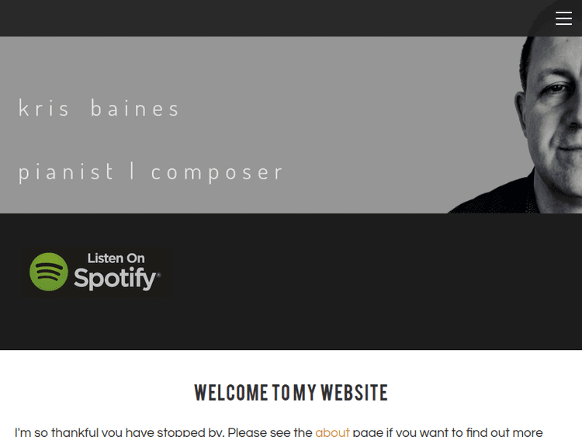This screenshot has width=582, height=437.
Task: Select the word "pianist" in tagline
Action: pyautogui.click(x=66, y=172)
